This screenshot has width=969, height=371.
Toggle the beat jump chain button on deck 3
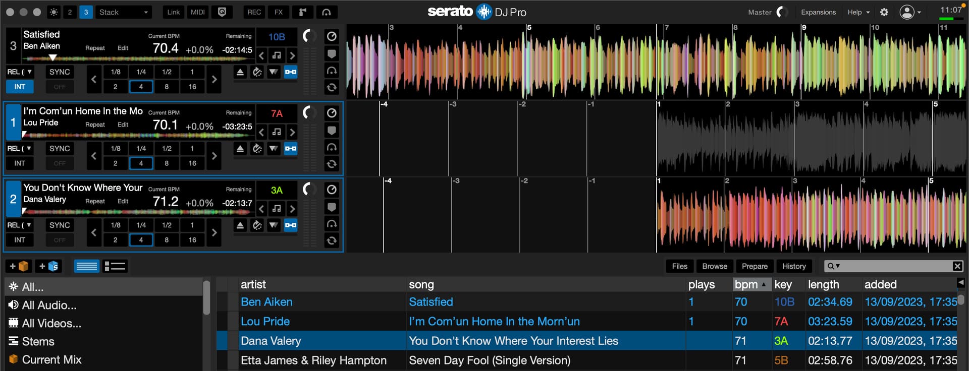[291, 72]
